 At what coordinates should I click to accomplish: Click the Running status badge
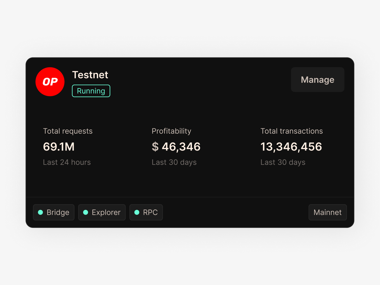(91, 91)
